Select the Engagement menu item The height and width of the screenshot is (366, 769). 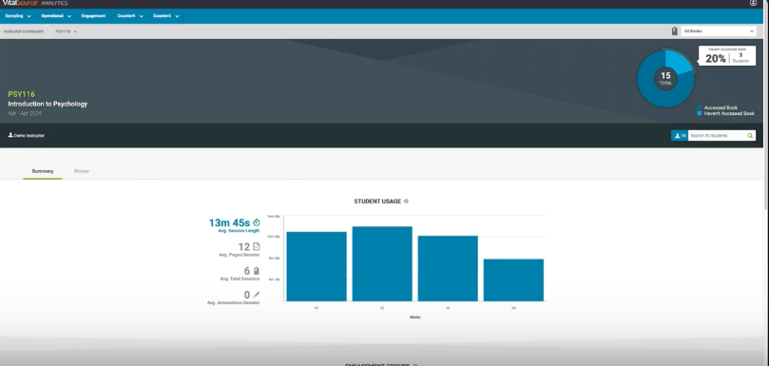click(93, 16)
